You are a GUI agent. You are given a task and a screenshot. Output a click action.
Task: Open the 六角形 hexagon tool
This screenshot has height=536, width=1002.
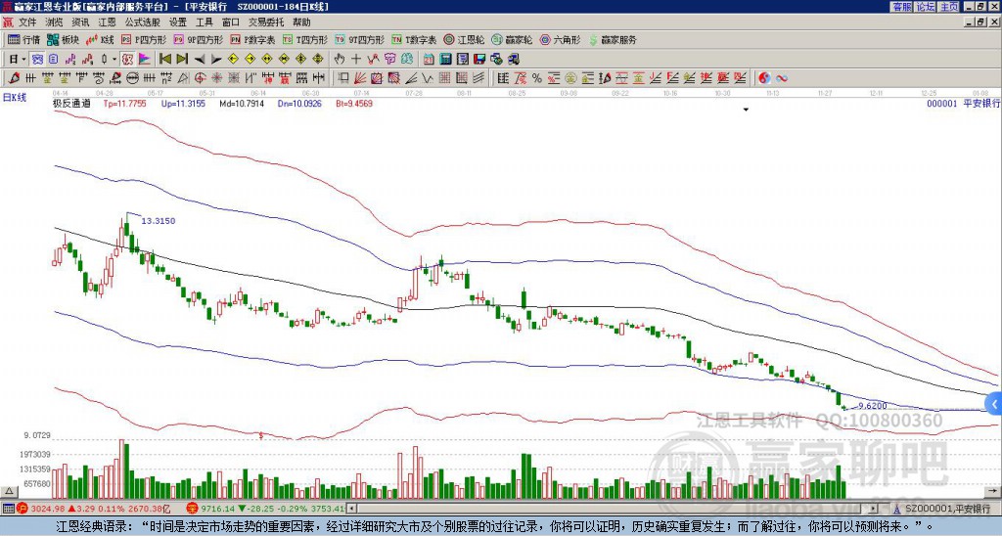click(x=560, y=40)
